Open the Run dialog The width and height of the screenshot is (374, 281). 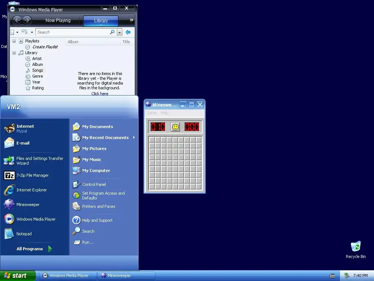tap(104, 242)
